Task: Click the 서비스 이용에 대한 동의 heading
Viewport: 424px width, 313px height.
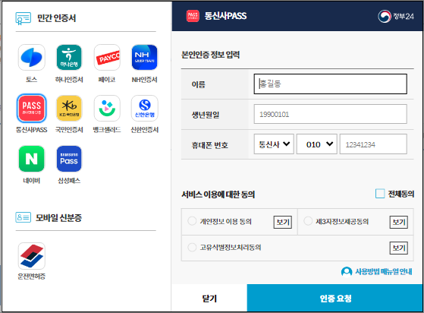Action: 218,194
